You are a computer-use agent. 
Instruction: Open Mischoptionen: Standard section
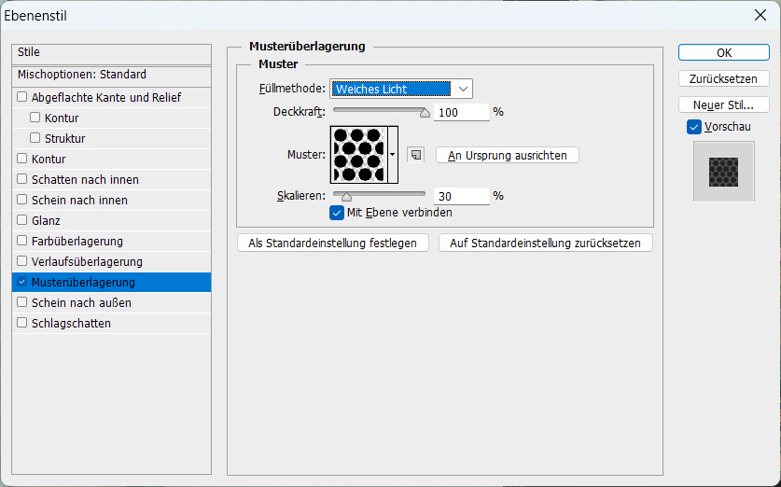point(112,76)
